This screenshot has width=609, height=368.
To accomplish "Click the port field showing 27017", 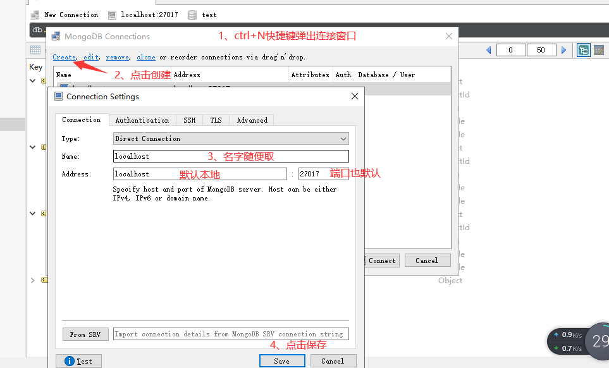I will click(x=324, y=174).
